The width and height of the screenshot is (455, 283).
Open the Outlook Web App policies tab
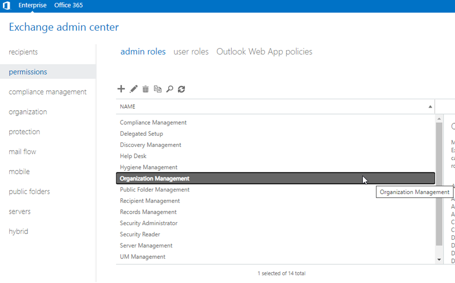pos(264,51)
